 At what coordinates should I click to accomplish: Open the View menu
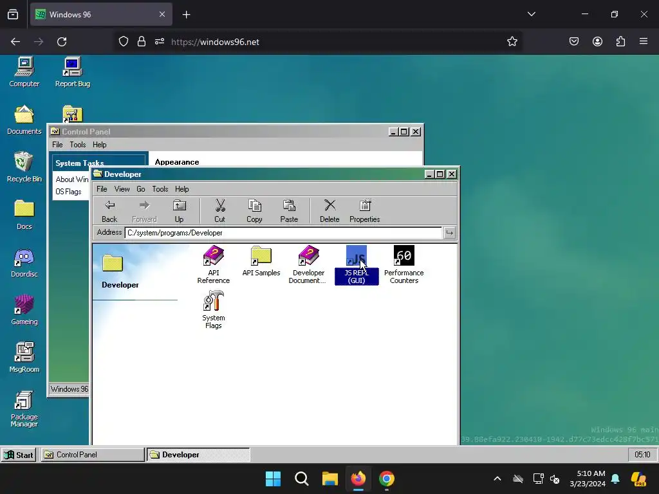(122, 189)
